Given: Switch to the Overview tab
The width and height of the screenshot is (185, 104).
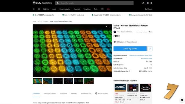Looking at the screenshot, I should 36,93.
